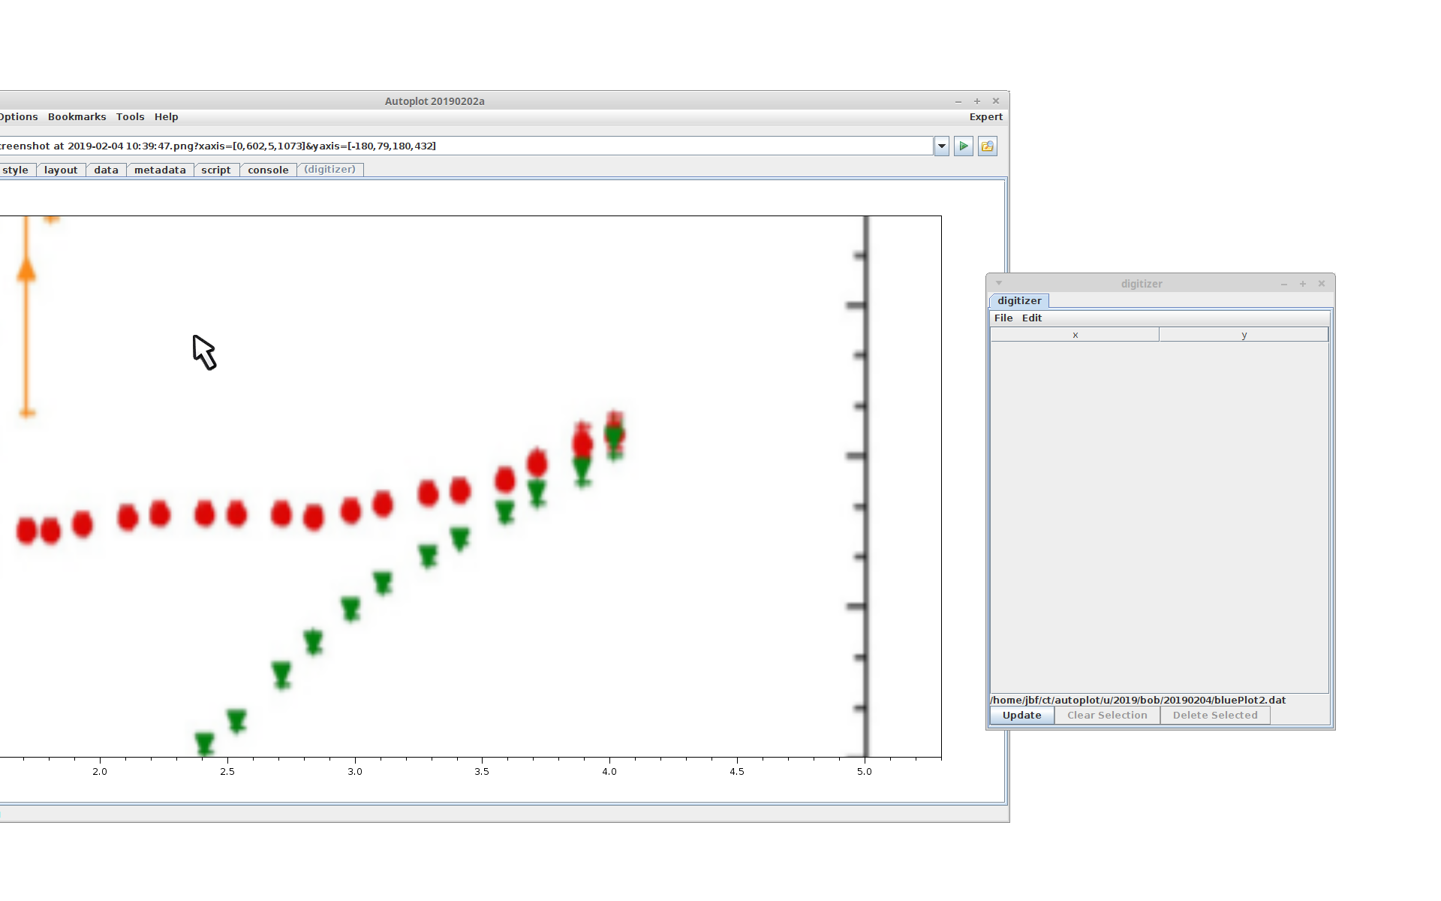Switch to the layout tab

coord(61,170)
